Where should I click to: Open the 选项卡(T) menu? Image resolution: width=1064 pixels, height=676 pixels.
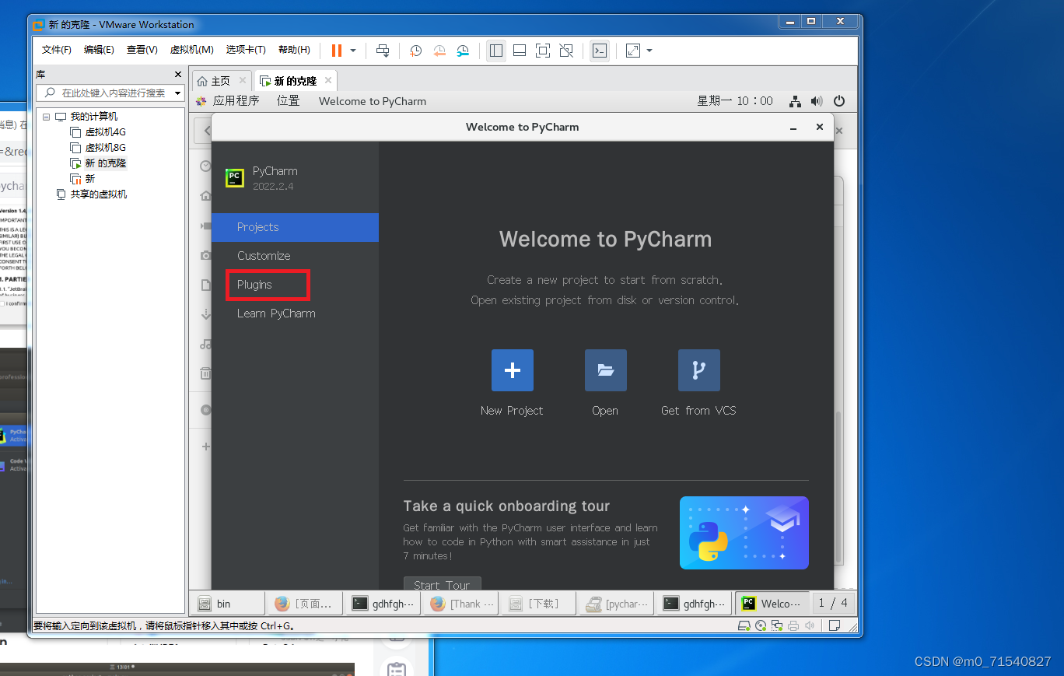click(x=246, y=50)
